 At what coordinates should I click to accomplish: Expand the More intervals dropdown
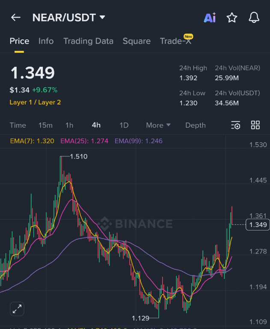158,125
